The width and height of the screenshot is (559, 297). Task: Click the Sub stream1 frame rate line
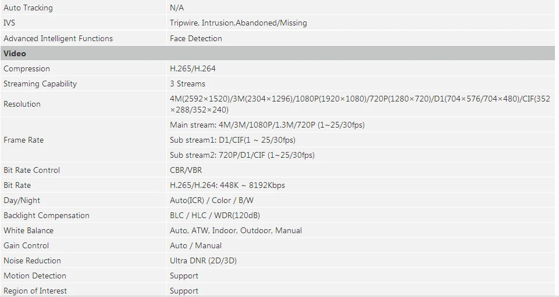[233, 140]
